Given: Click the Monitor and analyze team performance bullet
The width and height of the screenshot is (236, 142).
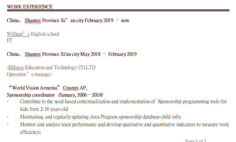Looking at the screenshot, I should 124,124.
